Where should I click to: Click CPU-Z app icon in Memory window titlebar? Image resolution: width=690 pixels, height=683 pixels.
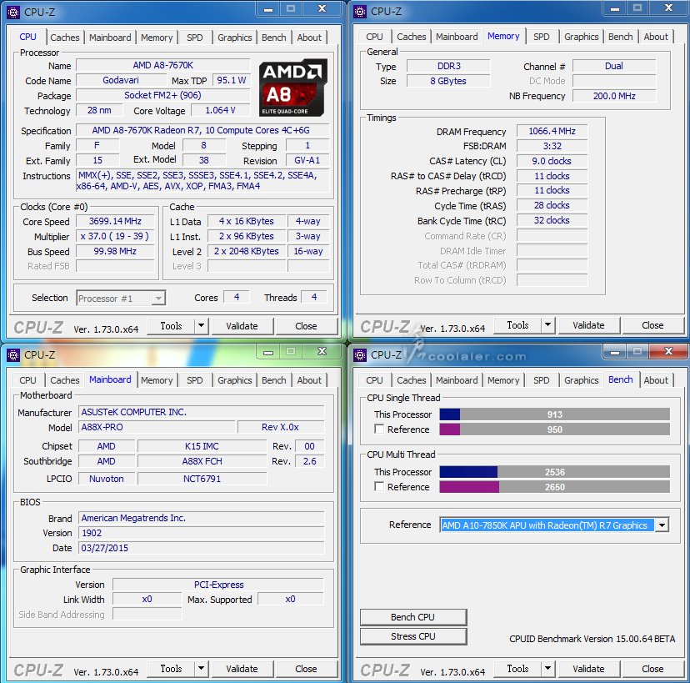[360, 12]
